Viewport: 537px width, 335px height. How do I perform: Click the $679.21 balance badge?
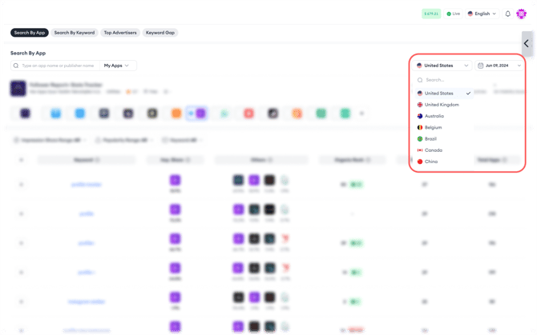431,14
